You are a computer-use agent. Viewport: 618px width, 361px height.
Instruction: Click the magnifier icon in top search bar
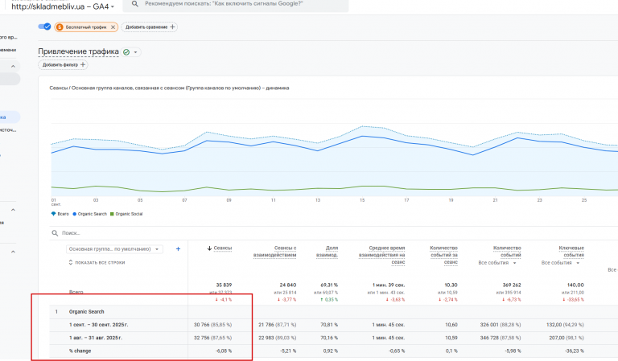click(x=135, y=3)
